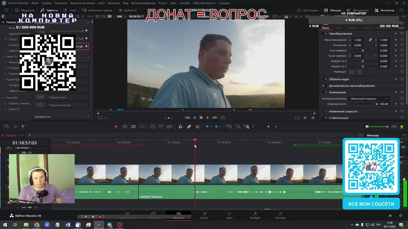Viewport: 408px width, 229px height.
Task: Stop playback in viewer
Action: coord(201,118)
